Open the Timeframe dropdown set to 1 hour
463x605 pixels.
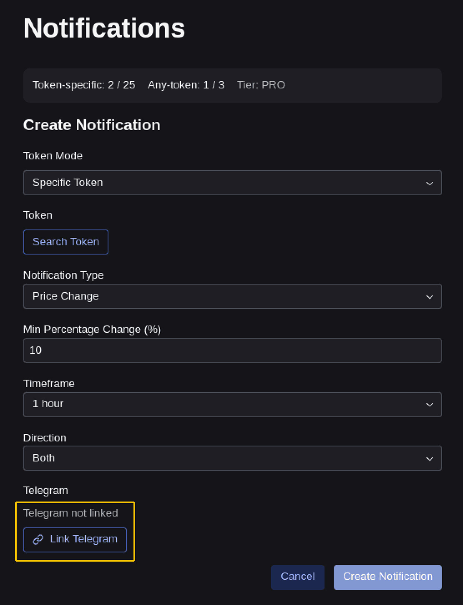click(x=232, y=405)
